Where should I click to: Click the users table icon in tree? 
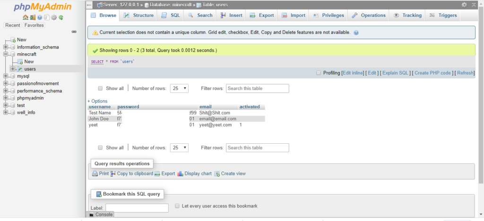tap(20, 69)
